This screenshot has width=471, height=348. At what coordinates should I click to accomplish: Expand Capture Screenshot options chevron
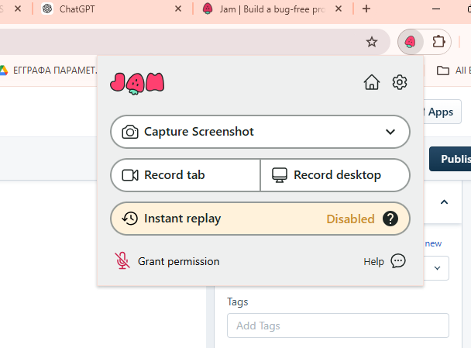pos(390,132)
